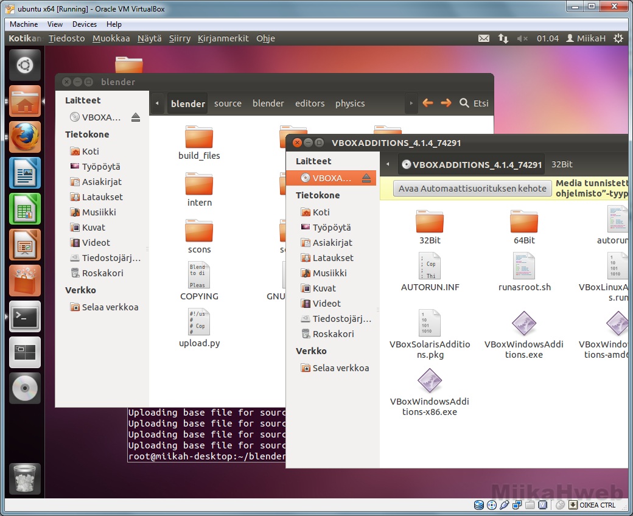This screenshot has width=633, height=516.
Task: Click editors path button in blender window
Action: [310, 103]
